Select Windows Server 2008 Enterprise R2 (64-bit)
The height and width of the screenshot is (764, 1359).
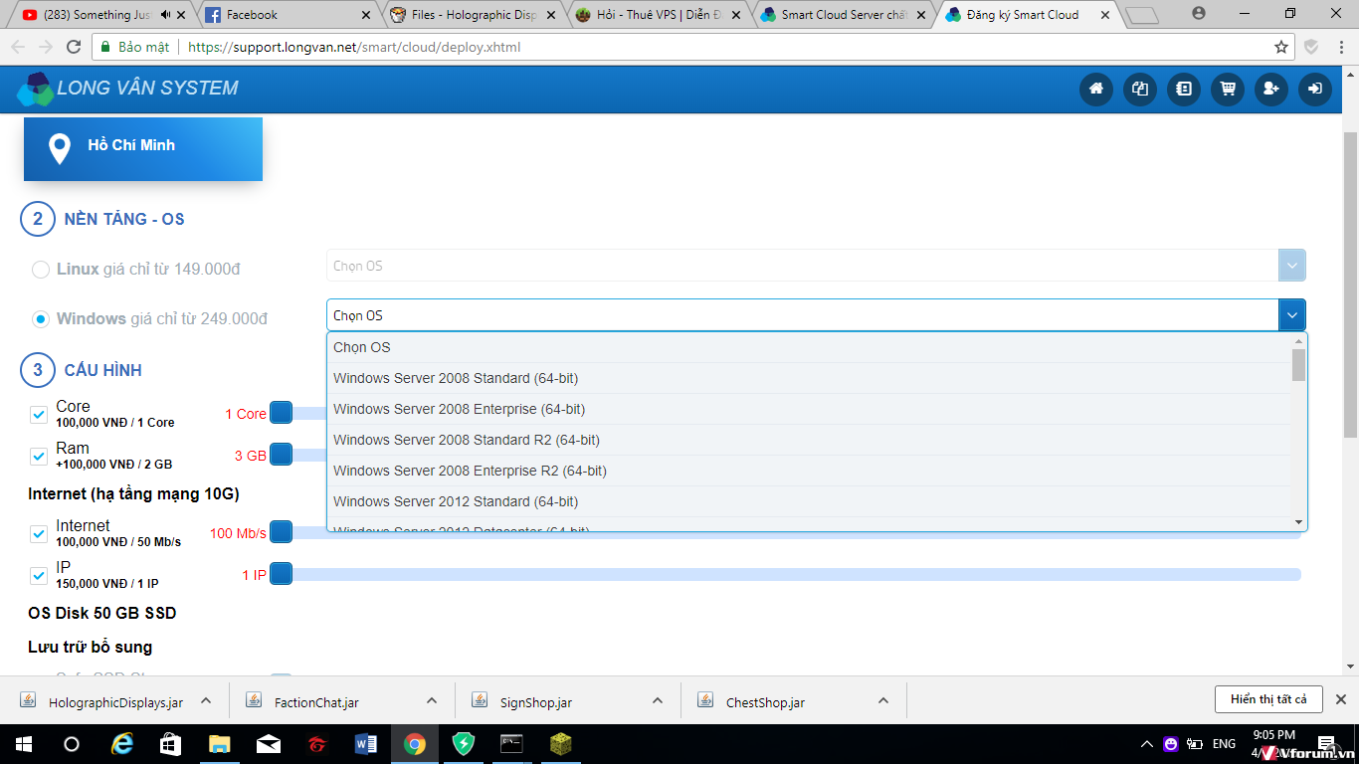[x=809, y=471]
